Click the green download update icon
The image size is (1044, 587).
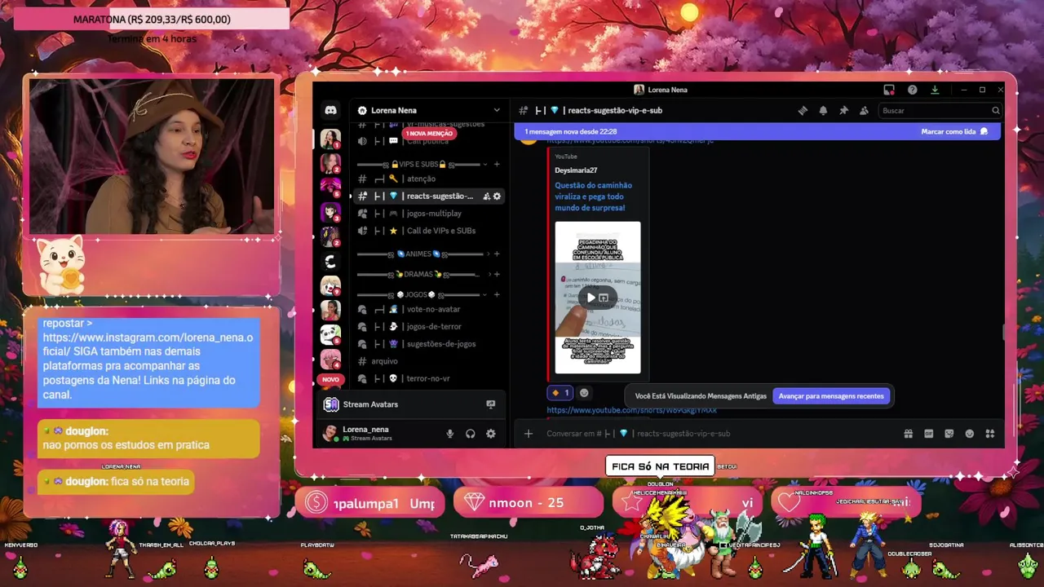point(935,90)
